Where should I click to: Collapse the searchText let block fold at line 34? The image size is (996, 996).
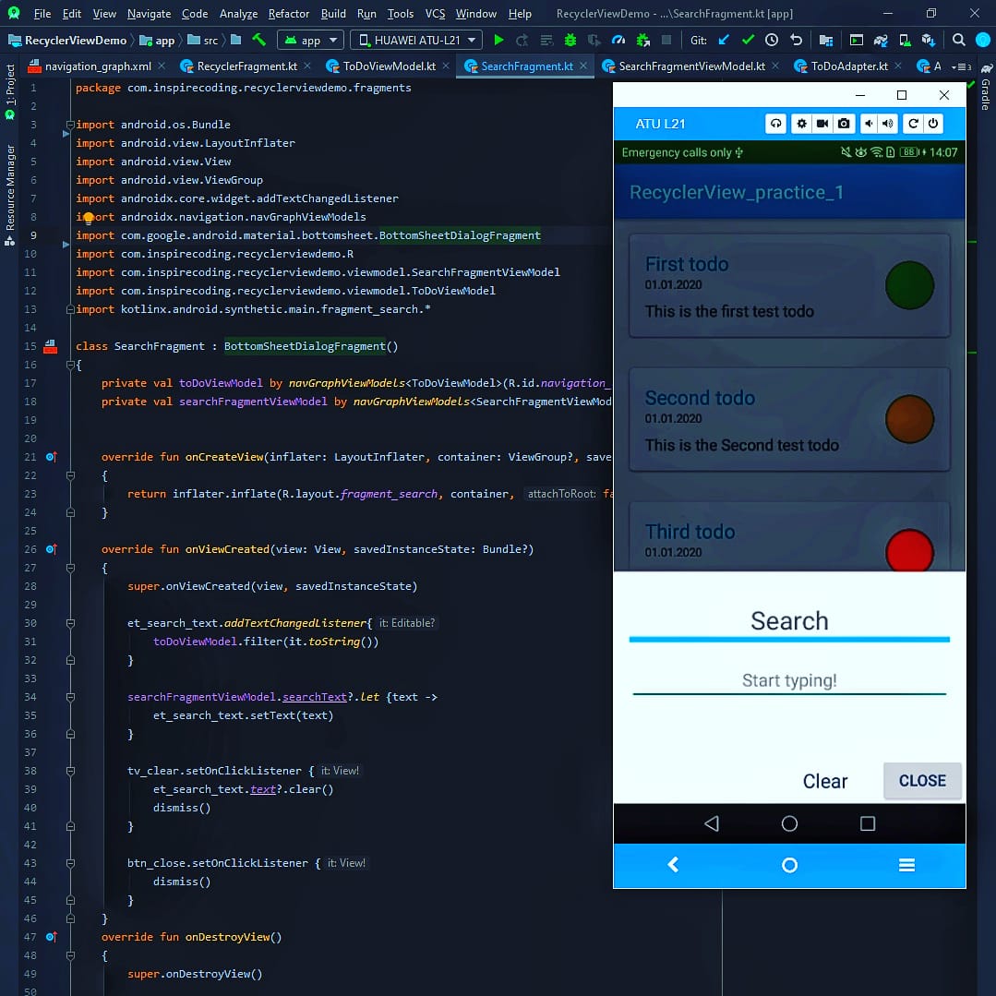[x=70, y=697]
